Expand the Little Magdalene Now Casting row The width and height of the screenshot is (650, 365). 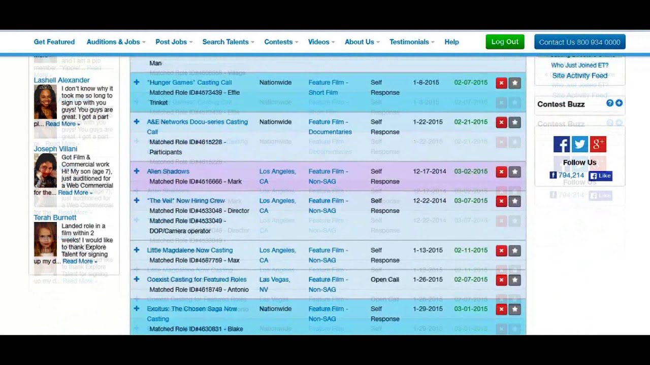(x=137, y=250)
